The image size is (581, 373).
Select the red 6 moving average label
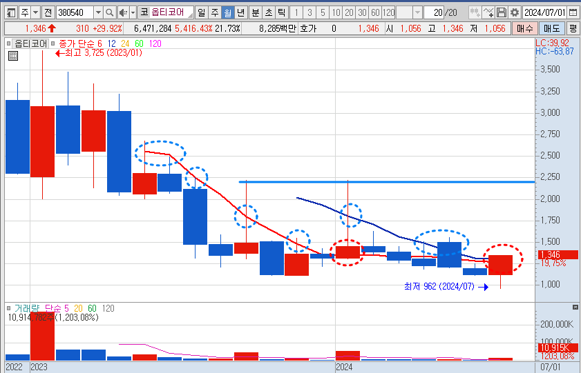point(99,43)
